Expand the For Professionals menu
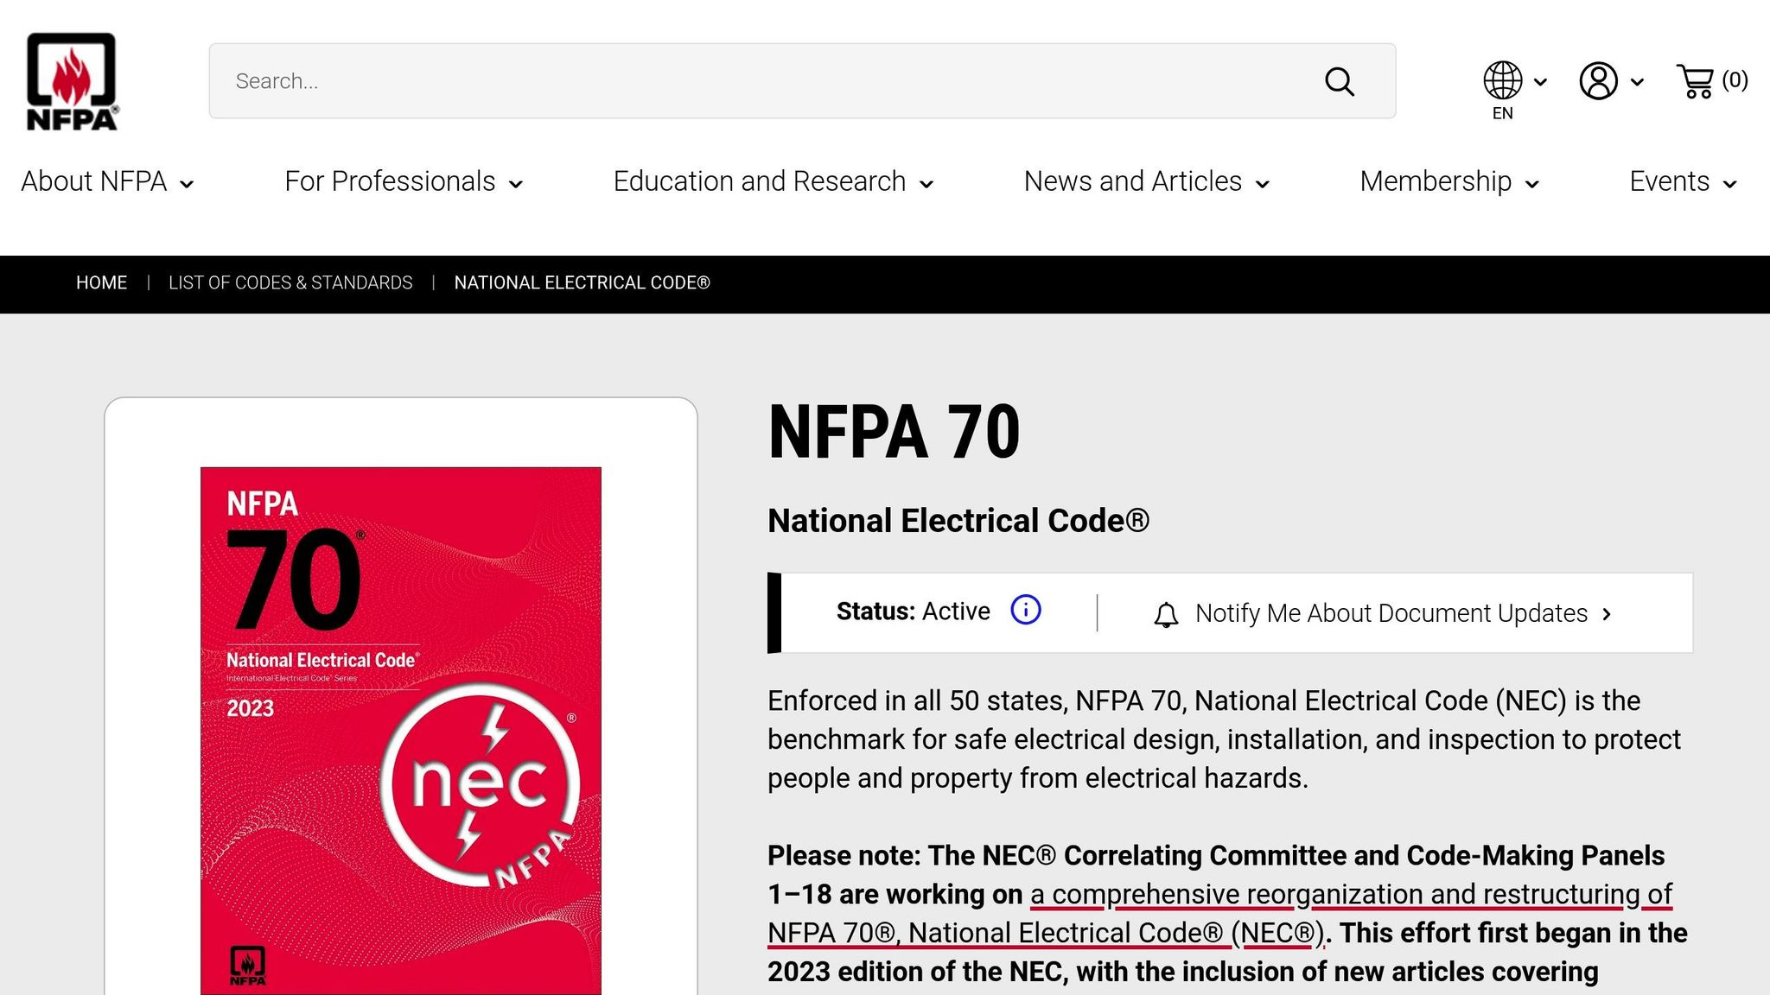Screen dimensions: 1770x995 coord(404,182)
